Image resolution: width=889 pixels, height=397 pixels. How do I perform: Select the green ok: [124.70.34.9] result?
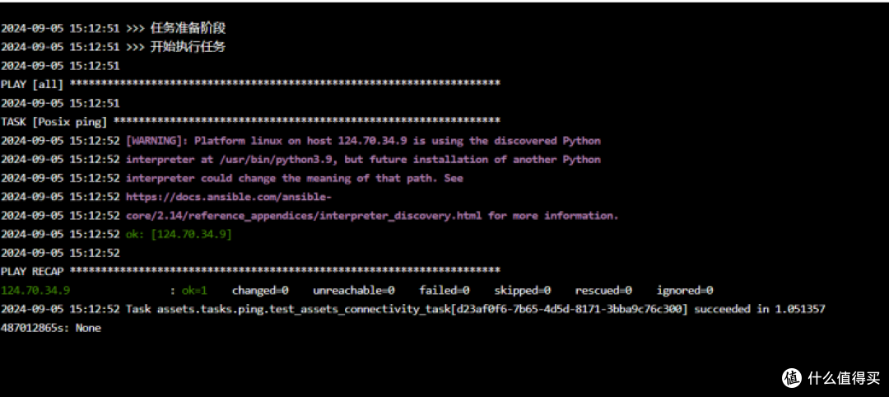(x=179, y=234)
